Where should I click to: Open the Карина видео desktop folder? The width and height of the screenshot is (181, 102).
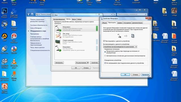coord(174,51)
